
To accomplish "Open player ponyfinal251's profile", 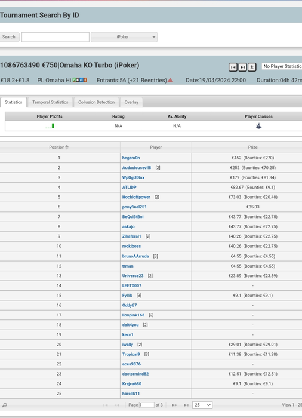I will coord(134,207).
